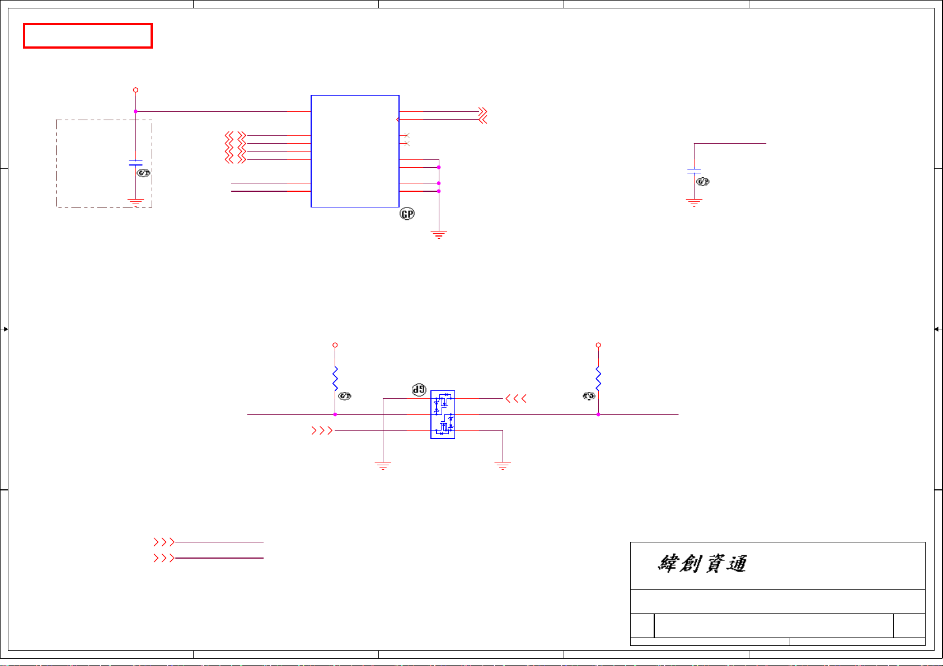
Task: Click the lower no-connect X on the IC
Action: 407,144
